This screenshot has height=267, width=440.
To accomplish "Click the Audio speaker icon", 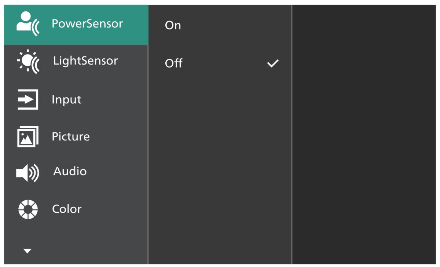I will [x=28, y=172].
